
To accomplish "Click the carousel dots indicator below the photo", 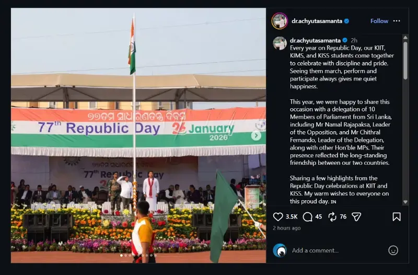I will (x=138, y=255).
